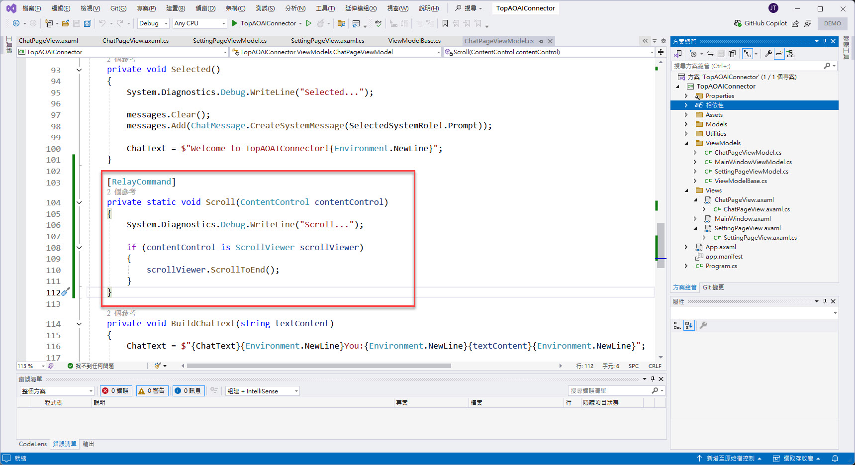Collapse the ViewModels folder node
This screenshot has width=855, height=465.
pyautogui.click(x=686, y=143)
